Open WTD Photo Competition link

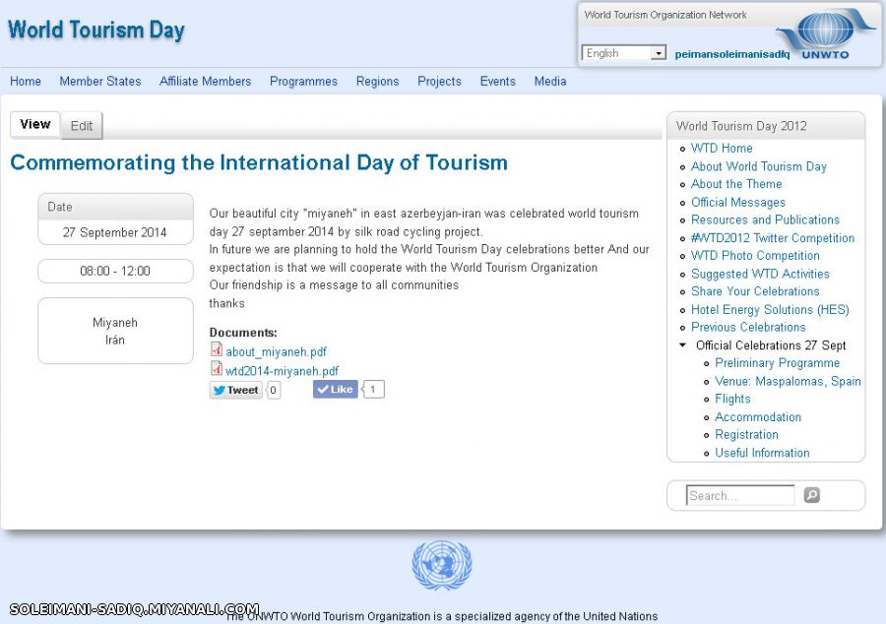click(x=755, y=255)
